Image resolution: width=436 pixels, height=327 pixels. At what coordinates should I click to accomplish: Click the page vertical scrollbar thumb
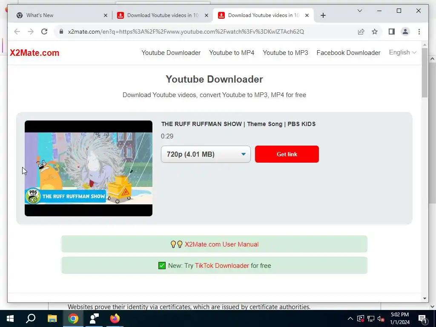[x=425, y=72]
